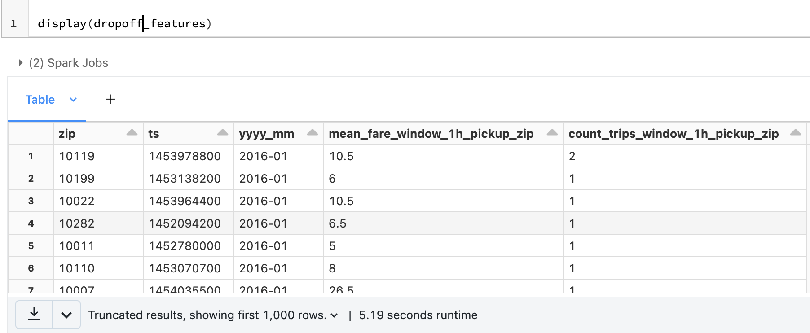Sort by the zip column arrow

[132, 132]
